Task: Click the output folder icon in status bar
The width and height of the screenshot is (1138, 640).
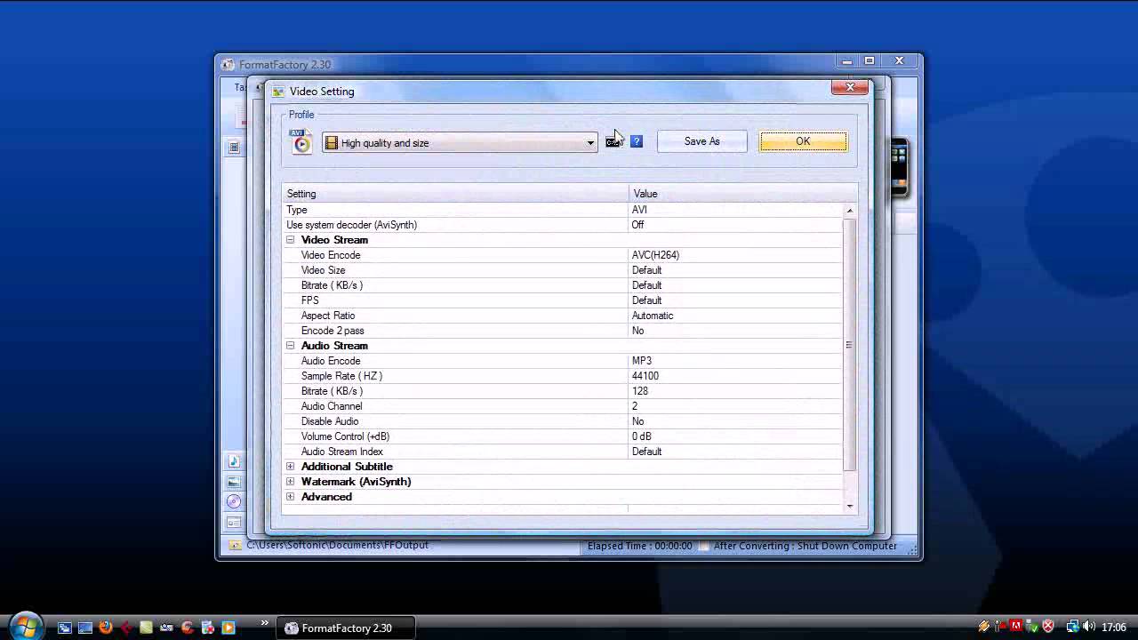Action: tap(235, 546)
